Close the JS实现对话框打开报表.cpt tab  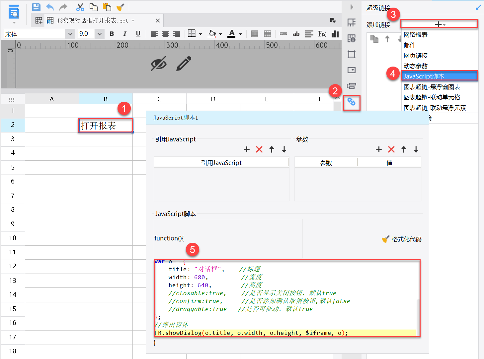point(158,21)
